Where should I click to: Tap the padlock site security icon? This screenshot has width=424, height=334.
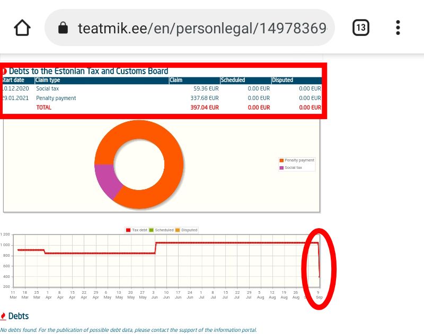coord(63,28)
